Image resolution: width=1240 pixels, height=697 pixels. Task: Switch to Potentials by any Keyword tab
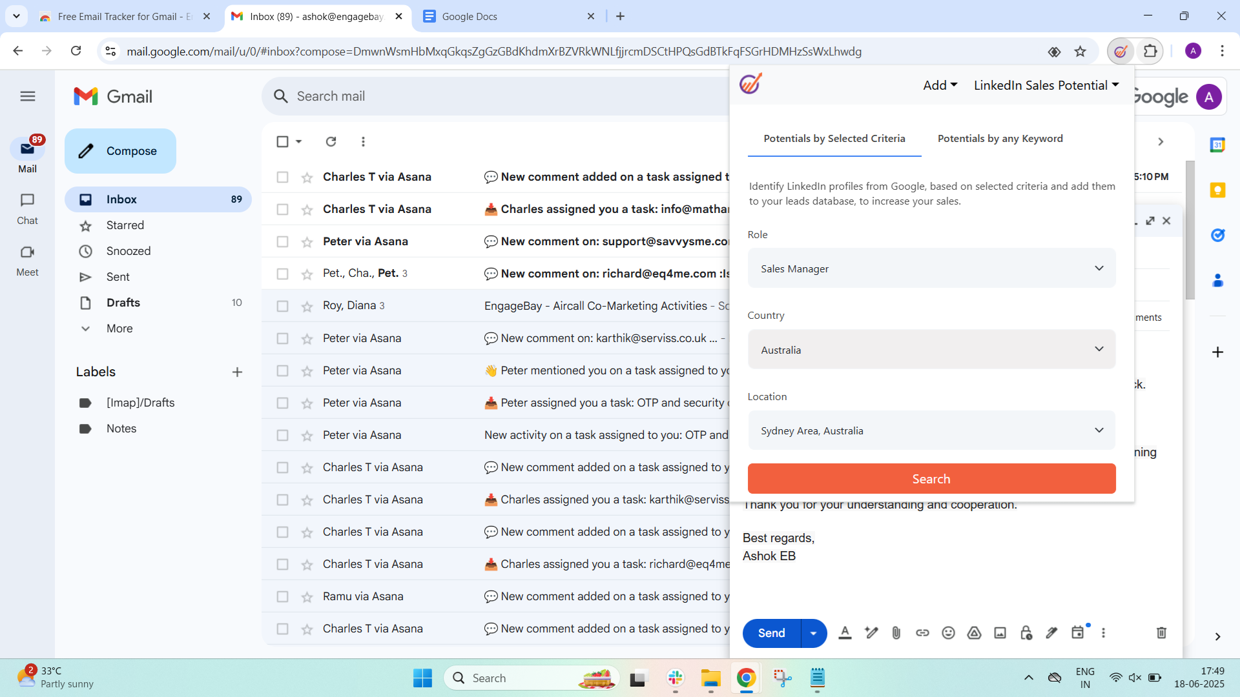[x=1000, y=139]
